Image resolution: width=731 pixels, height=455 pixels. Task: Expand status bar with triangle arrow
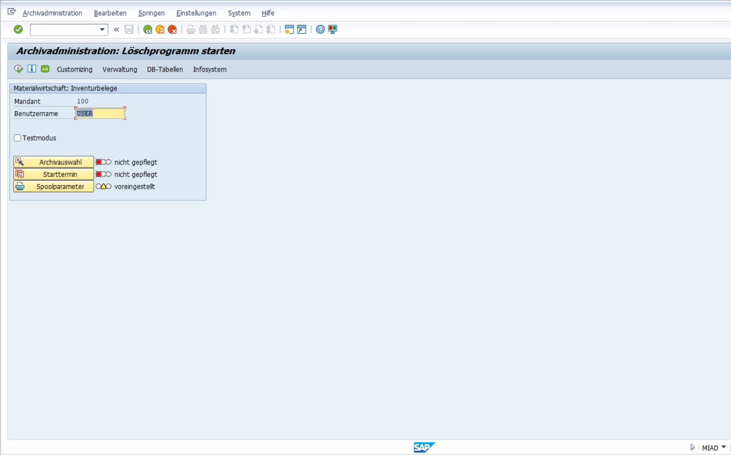pyautogui.click(x=692, y=447)
